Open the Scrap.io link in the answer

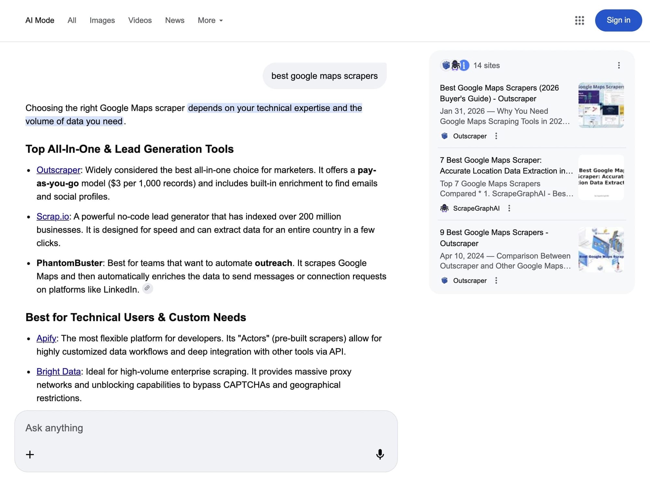point(53,216)
